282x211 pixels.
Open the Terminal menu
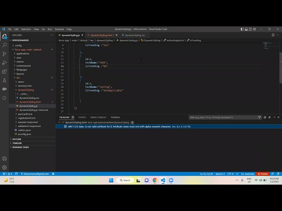tap(59, 29)
